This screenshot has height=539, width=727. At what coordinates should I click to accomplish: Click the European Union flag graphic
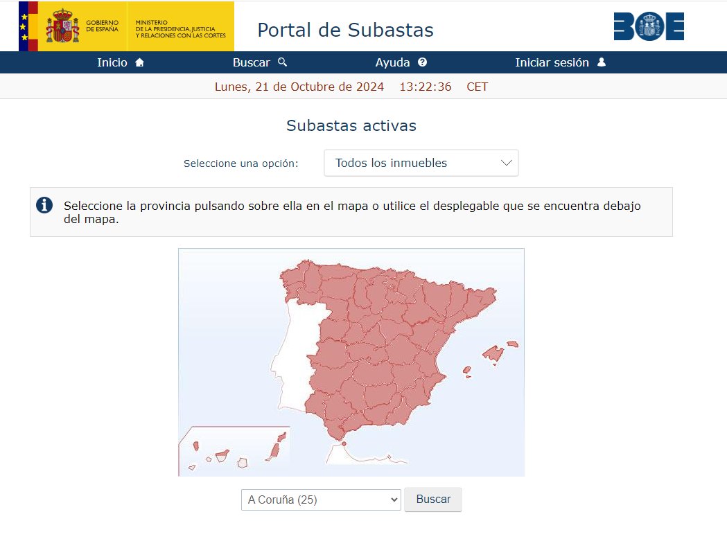point(25,26)
